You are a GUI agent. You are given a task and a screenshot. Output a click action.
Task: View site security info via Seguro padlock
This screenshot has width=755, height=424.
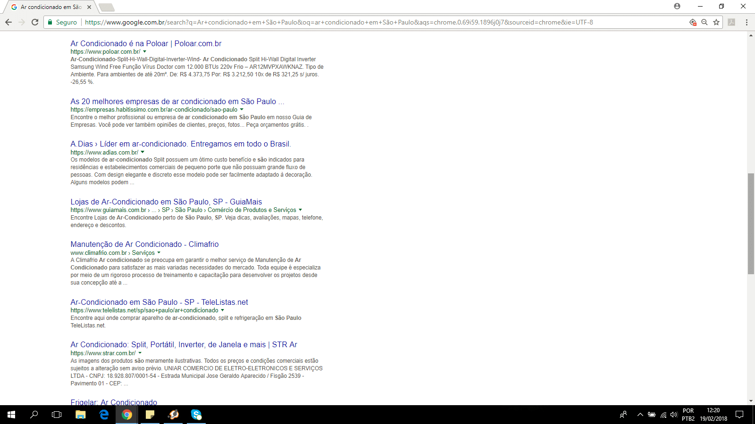coord(62,22)
